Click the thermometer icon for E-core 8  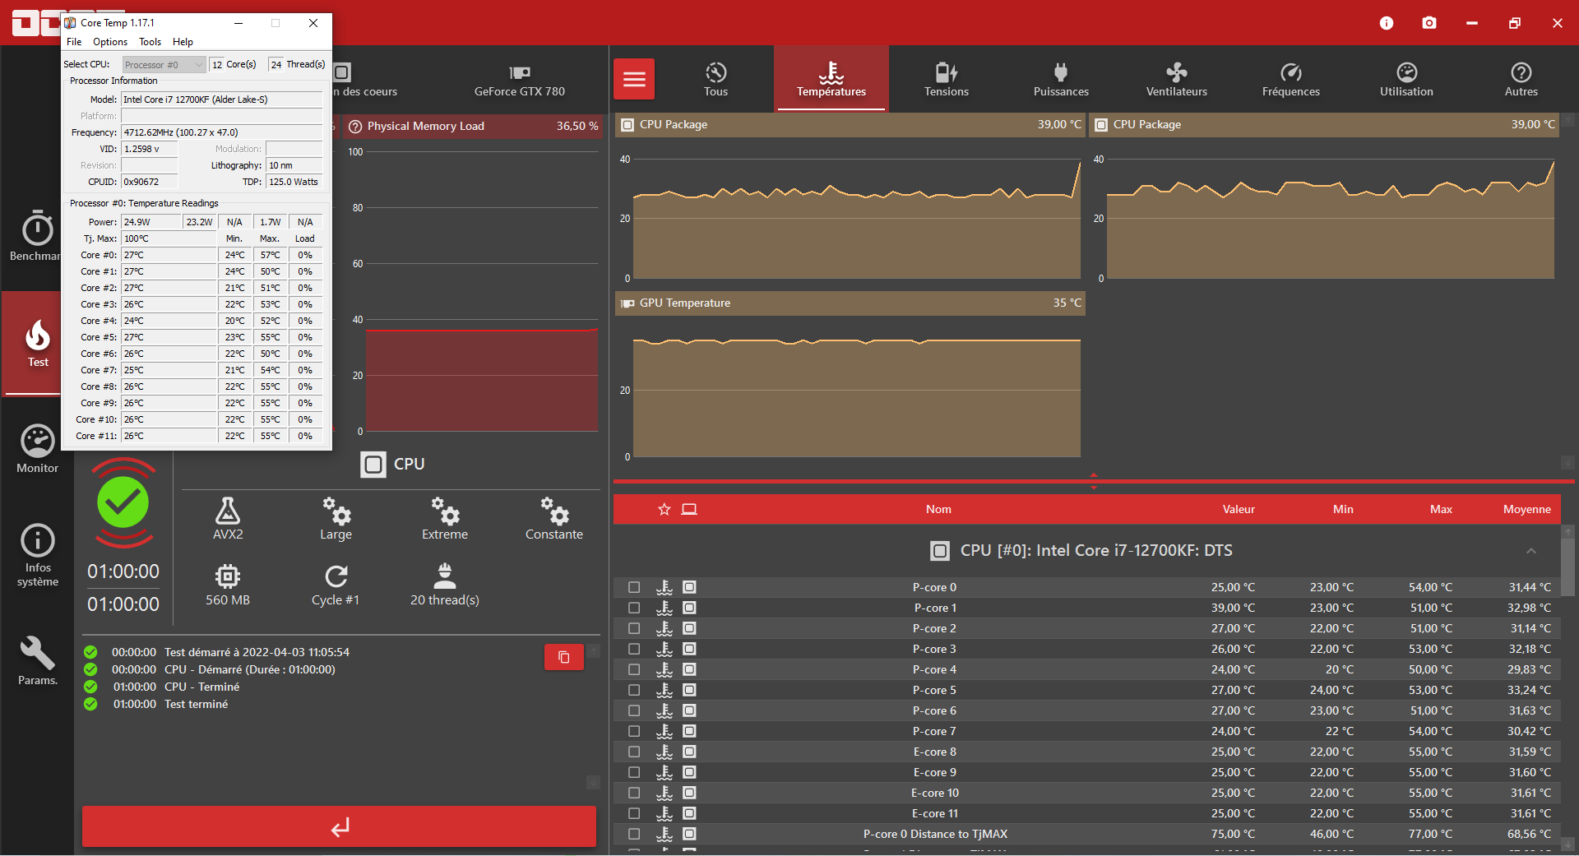[x=664, y=752]
